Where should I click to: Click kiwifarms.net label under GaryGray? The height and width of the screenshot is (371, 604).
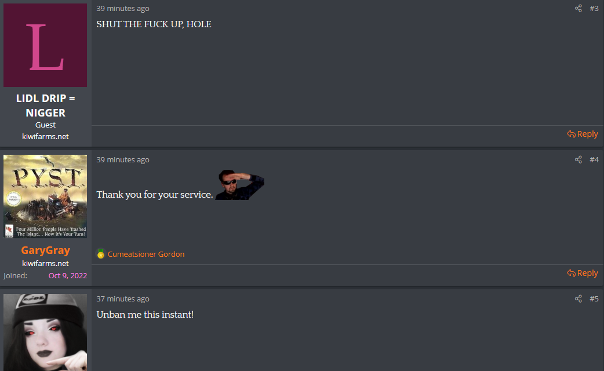pos(45,264)
